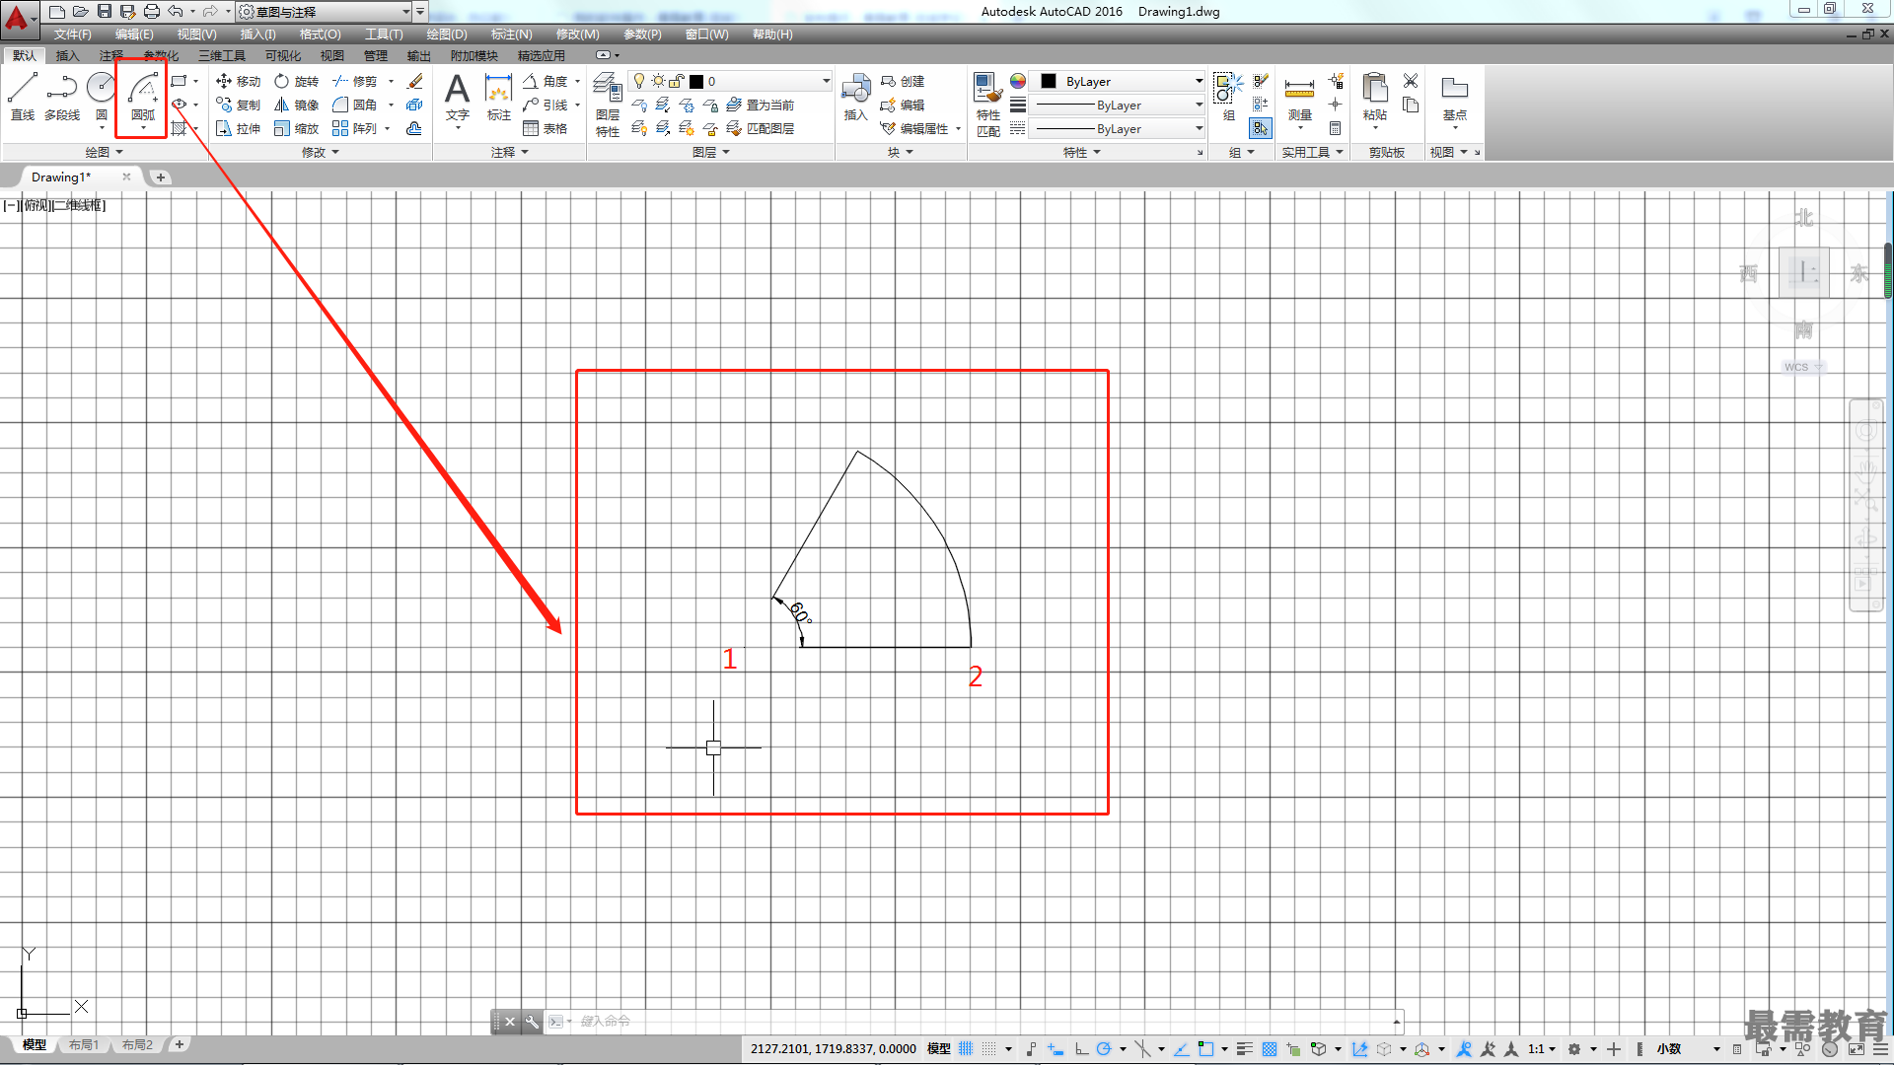The image size is (1894, 1065).
Task: Click the Undo arrow icon
Action: pos(176,12)
